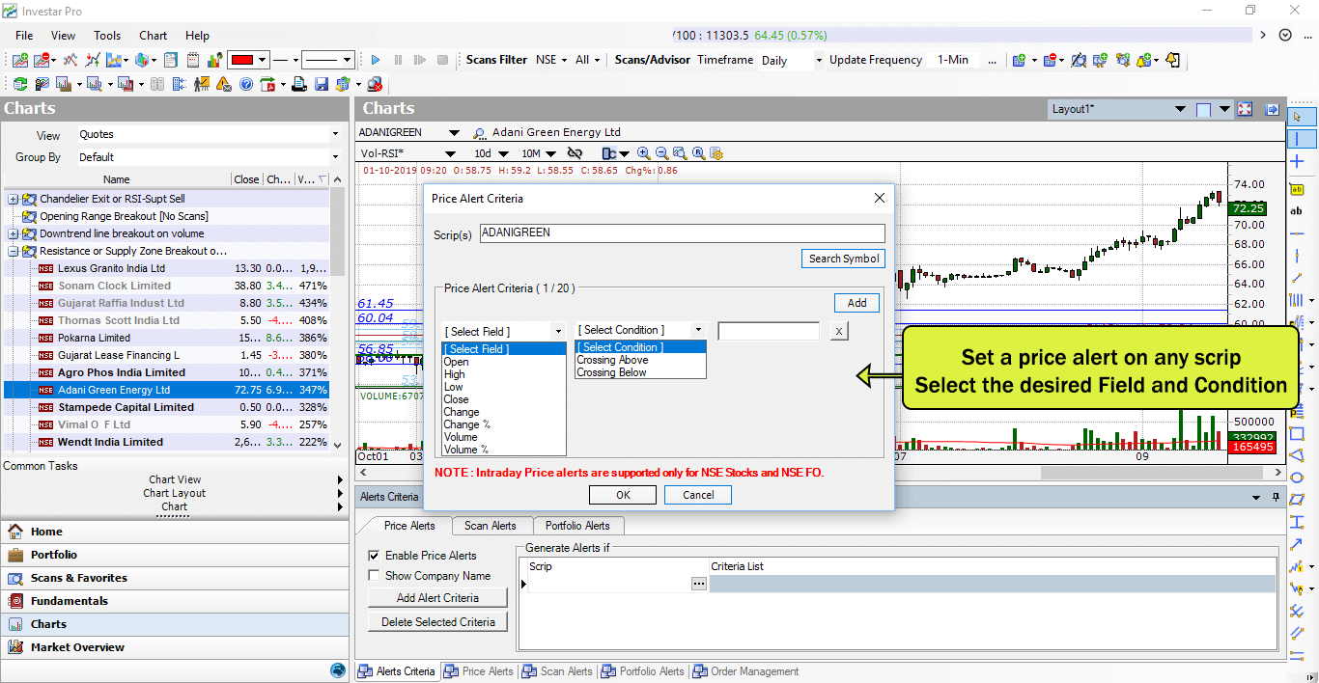The width and height of the screenshot is (1319, 683).
Task: Click the blue play button in toolbar
Action: tap(376, 60)
